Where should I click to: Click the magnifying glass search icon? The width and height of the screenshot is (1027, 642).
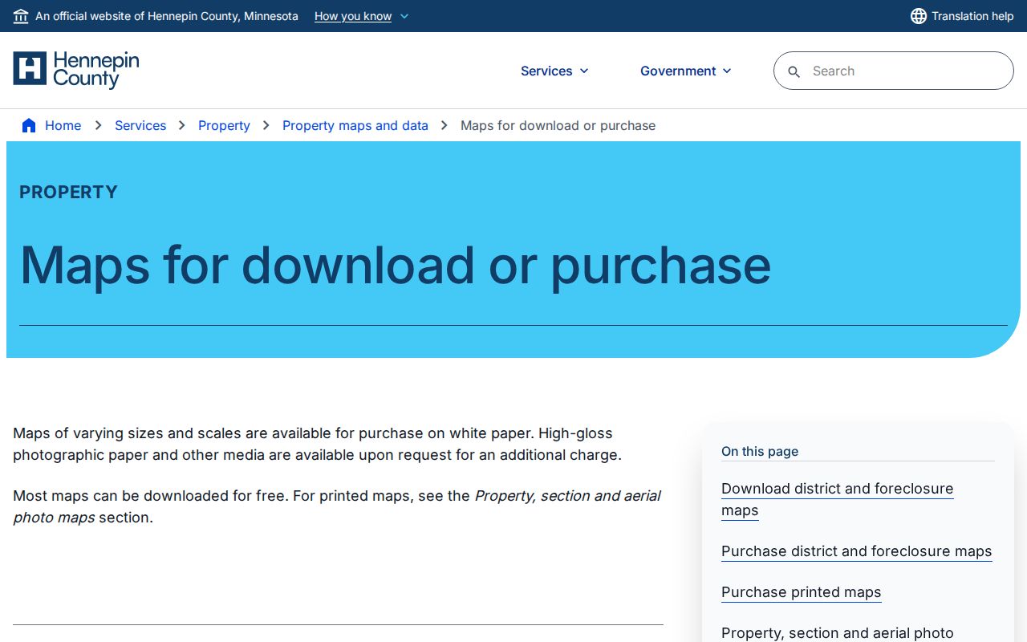(x=794, y=71)
